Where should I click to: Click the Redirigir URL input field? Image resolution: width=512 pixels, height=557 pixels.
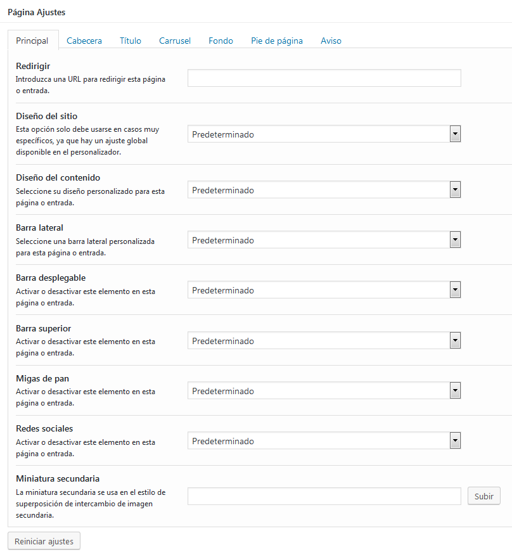pyautogui.click(x=324, y=78)
